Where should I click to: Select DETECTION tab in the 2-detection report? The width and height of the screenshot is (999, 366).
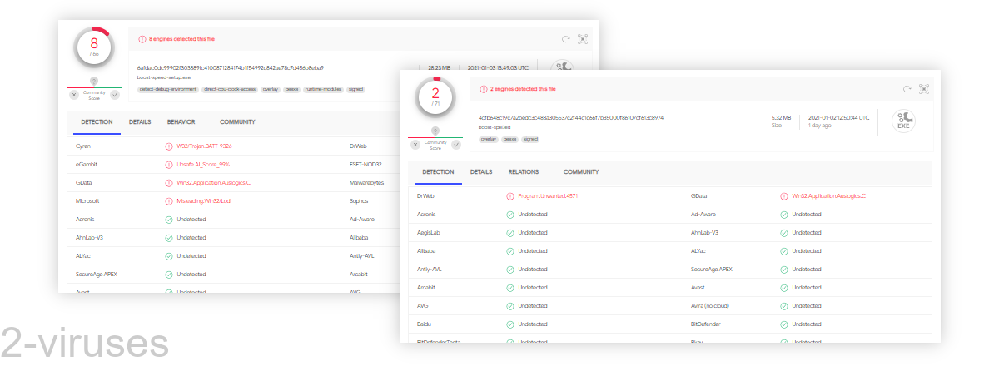click(x=438, y=171)
